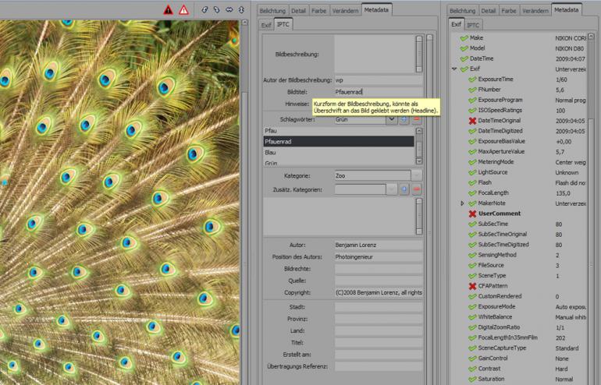This screenshot has height=385, width=601.
Task: Click Position des Autors field Photoingenieur
Action: coord(379,256)
